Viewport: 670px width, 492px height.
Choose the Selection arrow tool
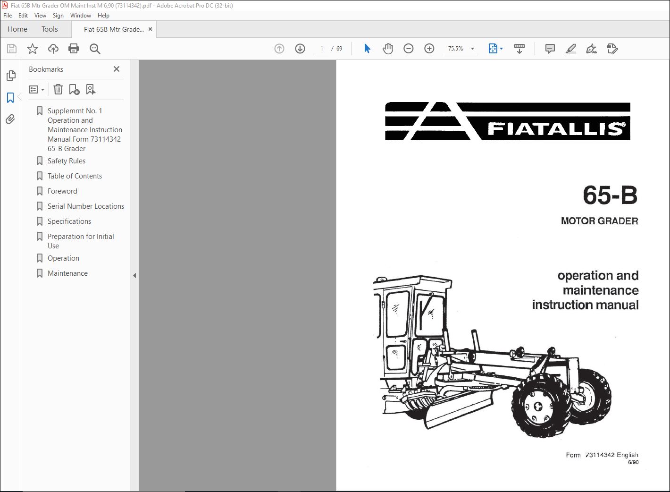367,49
